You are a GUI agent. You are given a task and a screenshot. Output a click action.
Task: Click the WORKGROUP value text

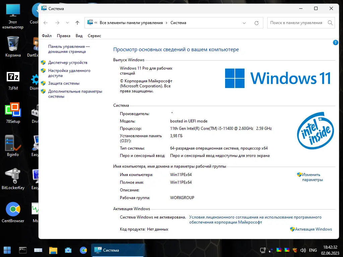coord(182,197)
